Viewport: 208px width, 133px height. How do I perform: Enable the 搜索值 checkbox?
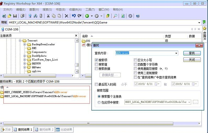tap(96, 64)
